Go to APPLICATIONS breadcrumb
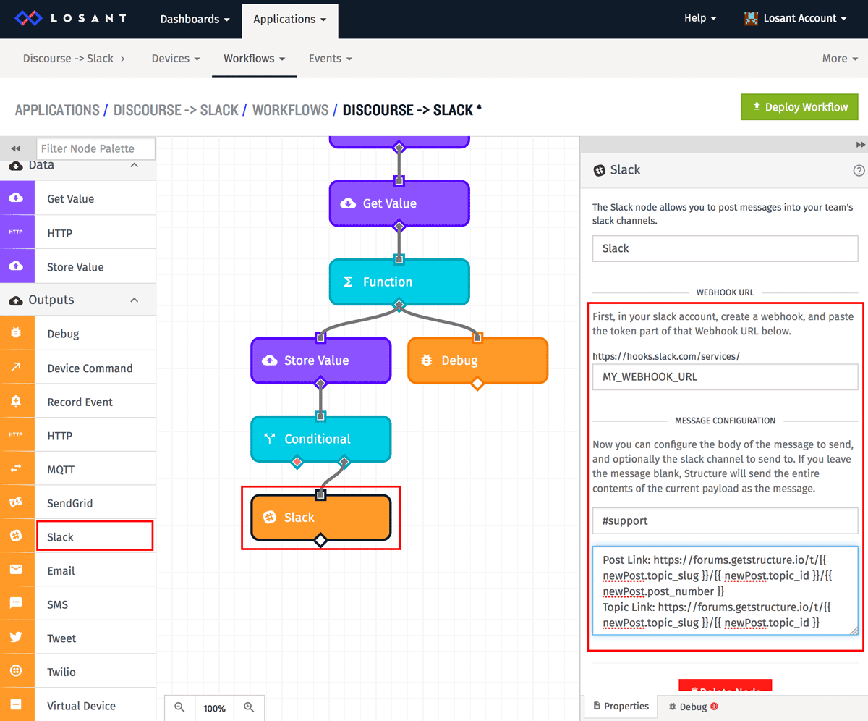This screenshot has height=721, width=868. pos(57,110)
